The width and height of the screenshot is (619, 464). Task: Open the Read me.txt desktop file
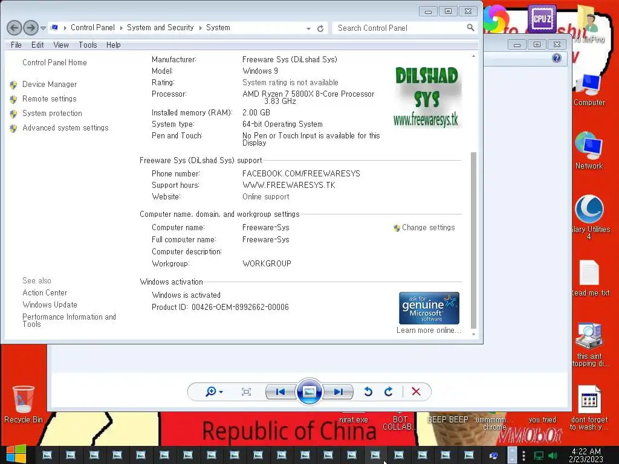[590, 278]
